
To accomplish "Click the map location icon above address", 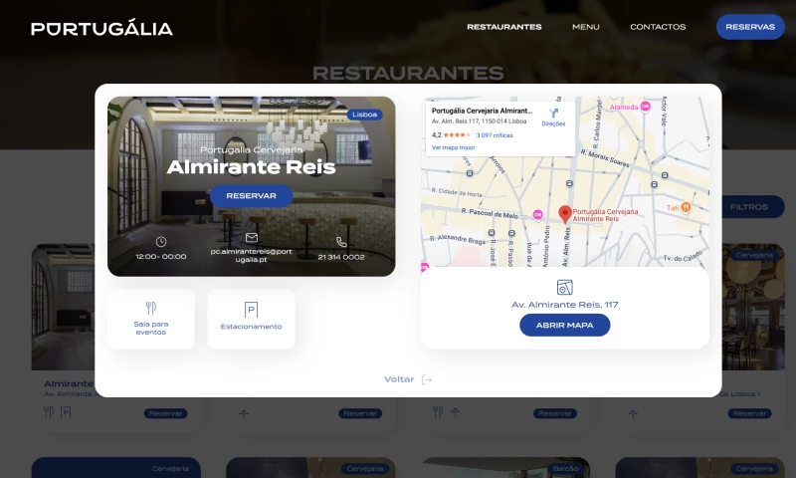I will [564, 287].
